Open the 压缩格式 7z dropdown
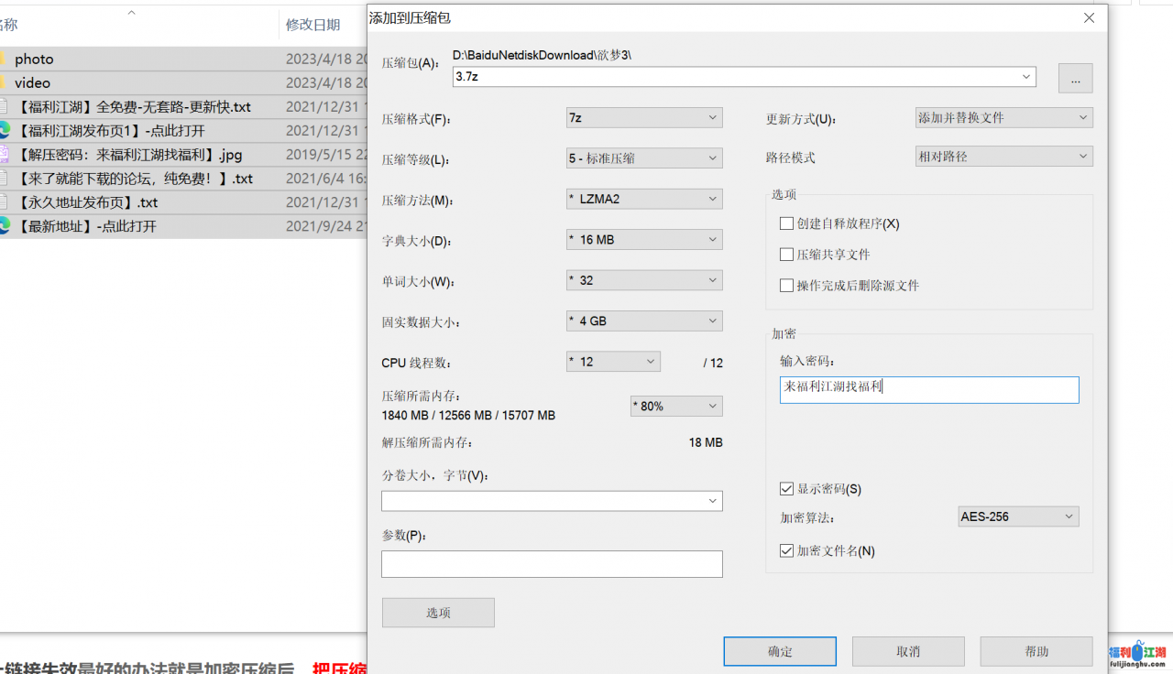1173x674 pixels. coord(644,118)
